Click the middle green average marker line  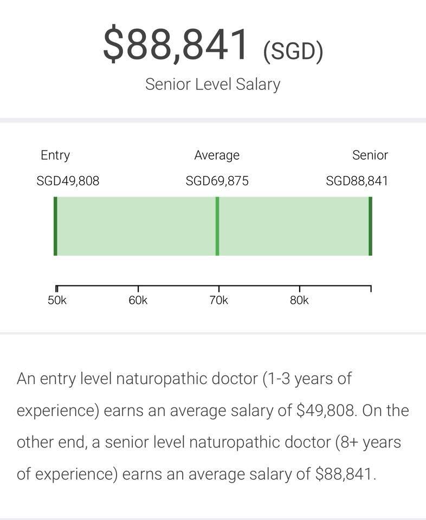217,226
